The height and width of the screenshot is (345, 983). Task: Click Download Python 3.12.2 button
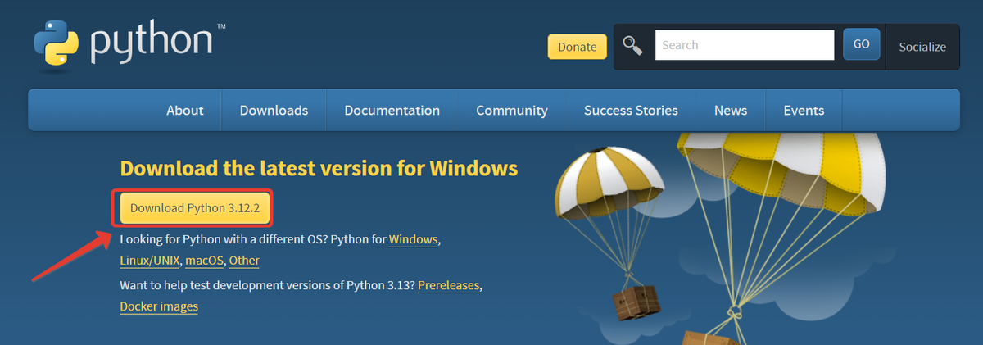click(x=195, y=208)
